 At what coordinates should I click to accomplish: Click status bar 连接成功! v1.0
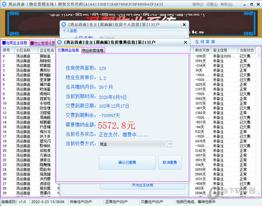tap(14, 202)
